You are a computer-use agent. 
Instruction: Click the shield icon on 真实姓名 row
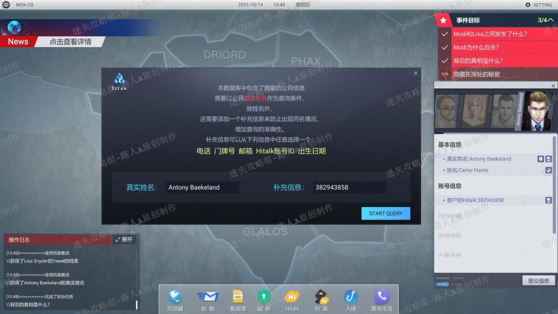pyautogui.click(x=540, y=159)
